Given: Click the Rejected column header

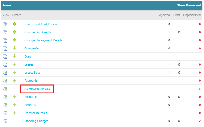Looking at the screenshot, I should 164,15.
